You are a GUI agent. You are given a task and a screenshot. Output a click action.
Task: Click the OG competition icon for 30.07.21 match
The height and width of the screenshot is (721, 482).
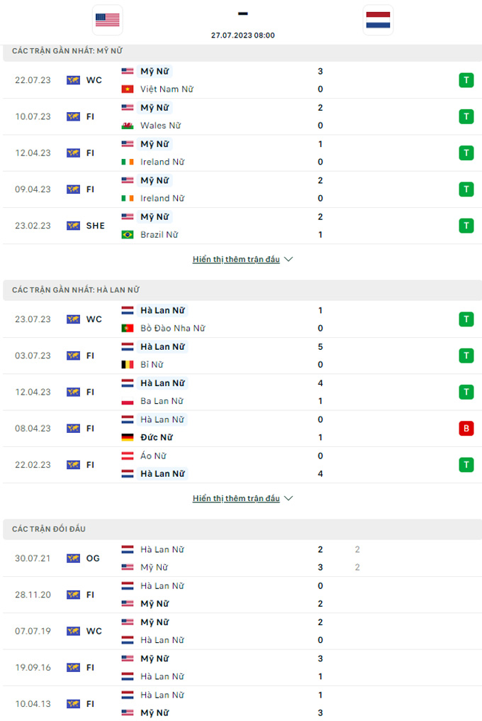click(74, 558)
